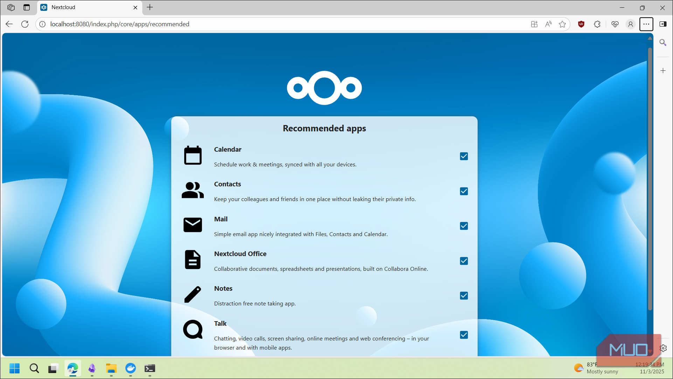The width and height of the screenshot is (673, 379).
Task: Open File Explorer from taskbar
Action: point(111,368)
